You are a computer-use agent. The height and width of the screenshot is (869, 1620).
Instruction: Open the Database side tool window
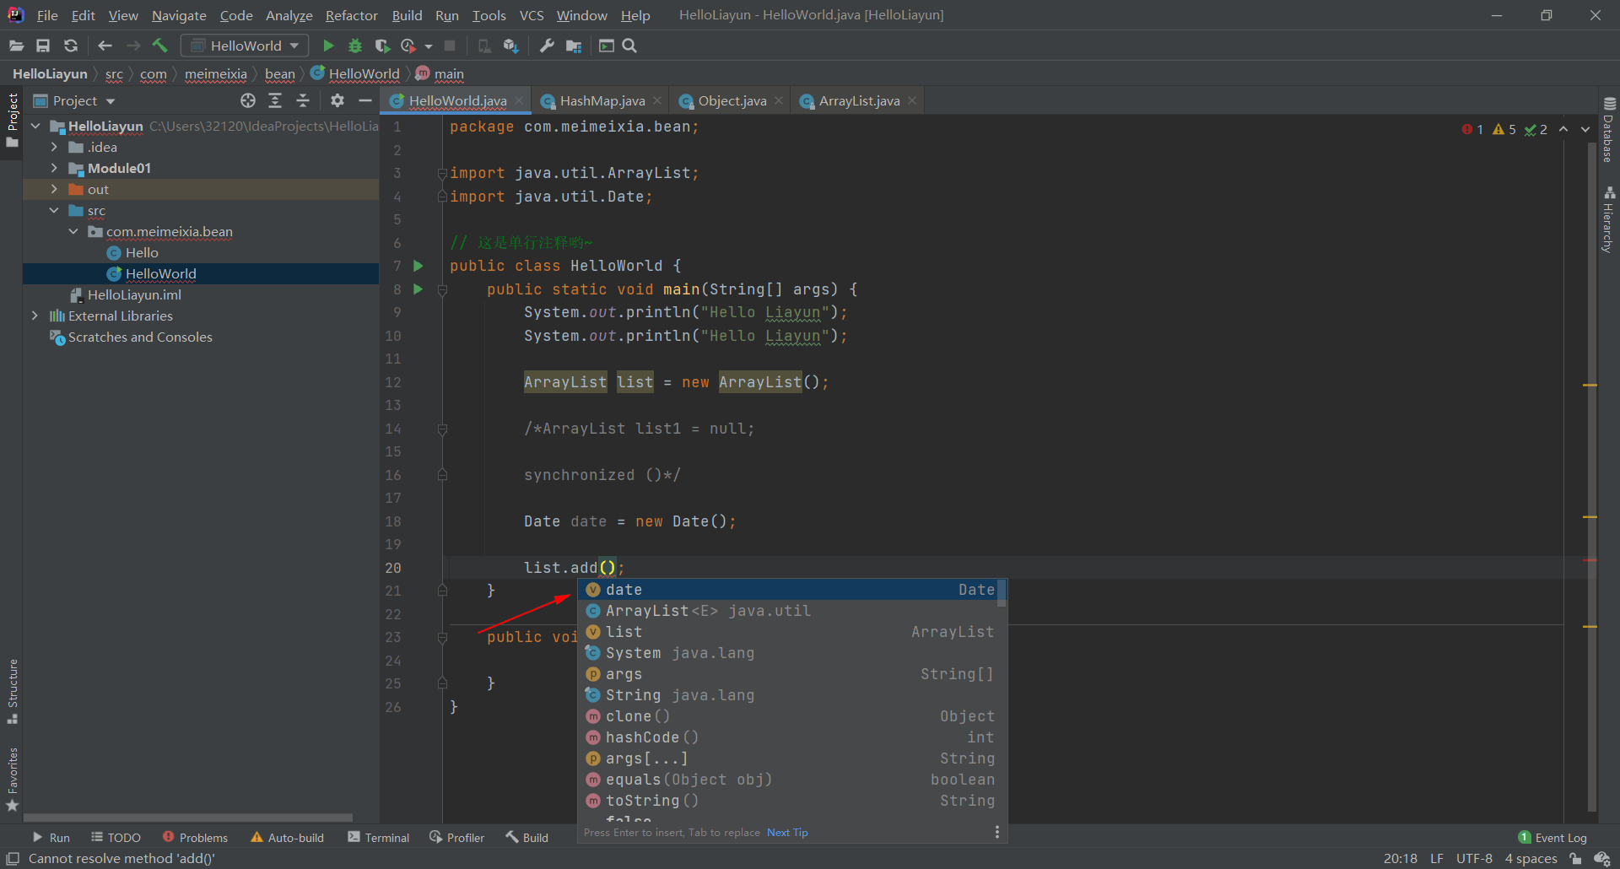(x=1609, y=130)
